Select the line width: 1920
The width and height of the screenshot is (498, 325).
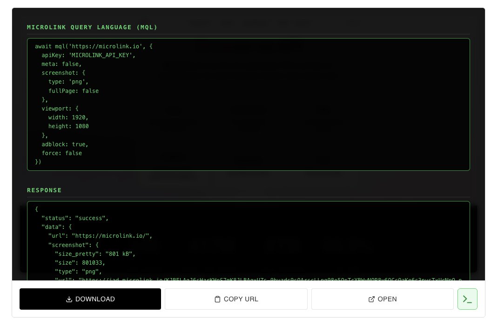click(68, 117)
